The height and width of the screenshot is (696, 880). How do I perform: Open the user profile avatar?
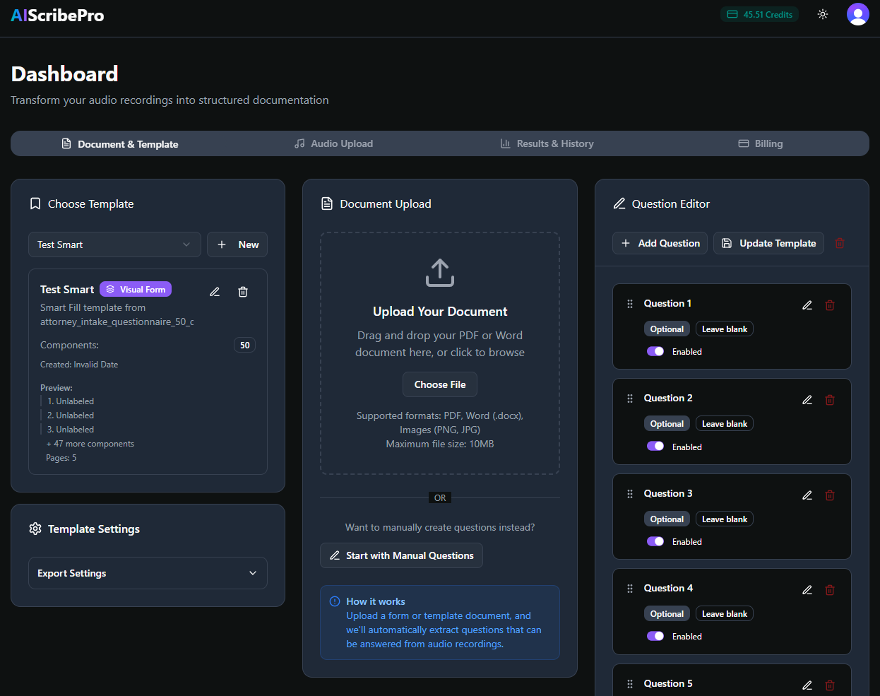pyautogui.click(x=858, y=14)
